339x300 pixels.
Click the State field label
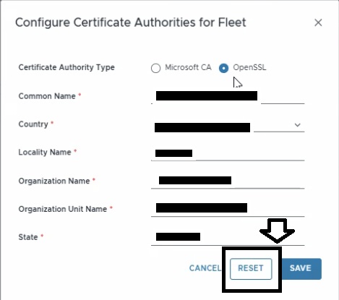(28, 237)
